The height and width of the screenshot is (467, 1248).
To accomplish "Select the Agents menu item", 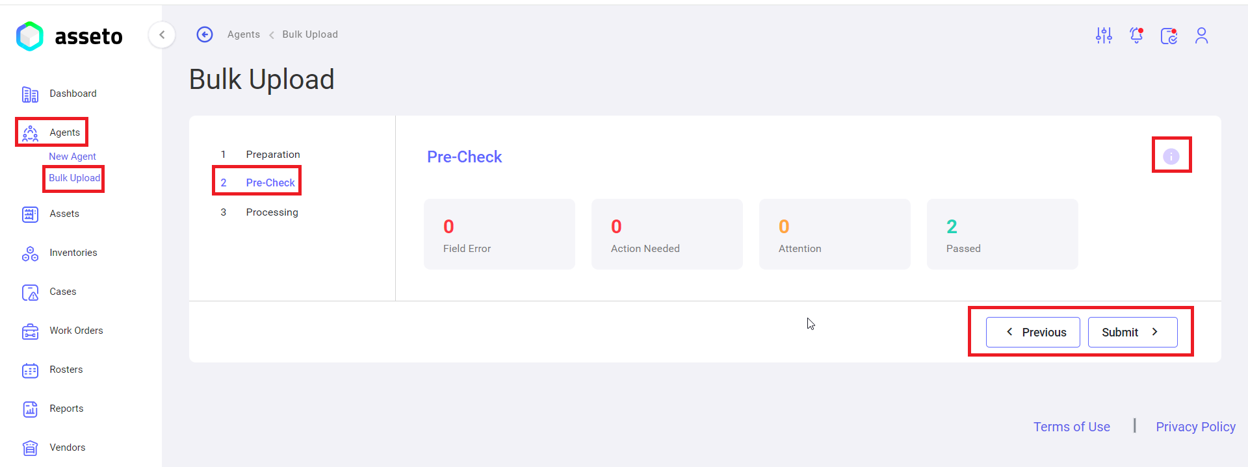I will coord(64,133).
